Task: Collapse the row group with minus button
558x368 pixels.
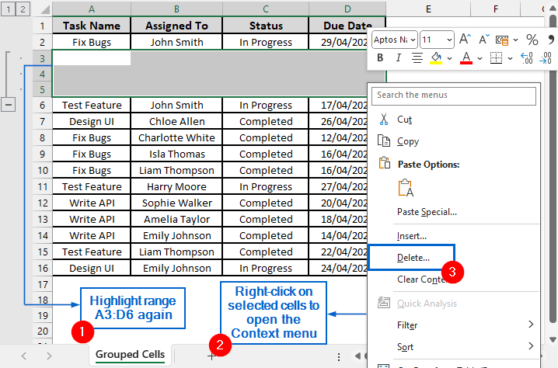Action: point(9,105)
